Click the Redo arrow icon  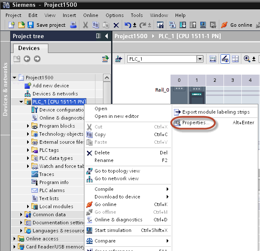point(143,25)
